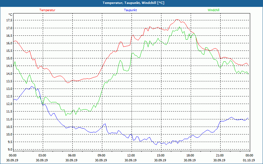The image size is (263, 164).
Task: Click the 30.09.19 date under 12:00
Action: pyautogui.click(x=131, y=160)
